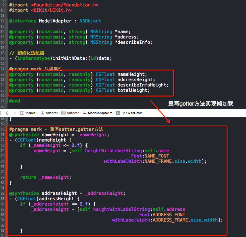Image resolution: width=246 pixels, height=237 pixels.
Task: Click the class name ModelAdapter in @interface
Action: tap(55, 21)
